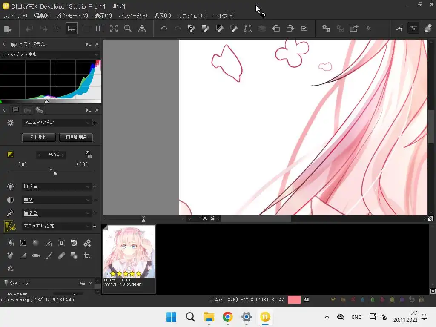Open the 全てのチャンネル histogram channel dropdown

coord(50,54)
